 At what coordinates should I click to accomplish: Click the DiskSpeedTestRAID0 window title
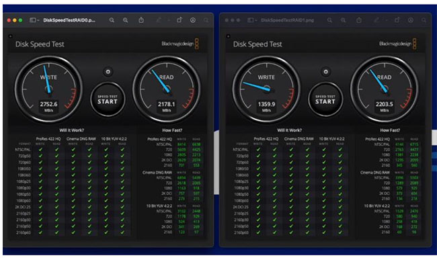pyautogui.click(x=69, y=20)
